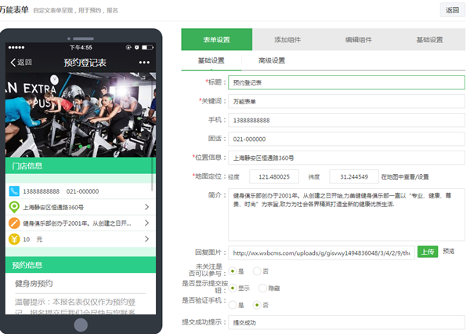470x334 pixels.
Task: Select 是 for 未关注是否可以参与
Action: pyautogui.click(x=233, y=271)
